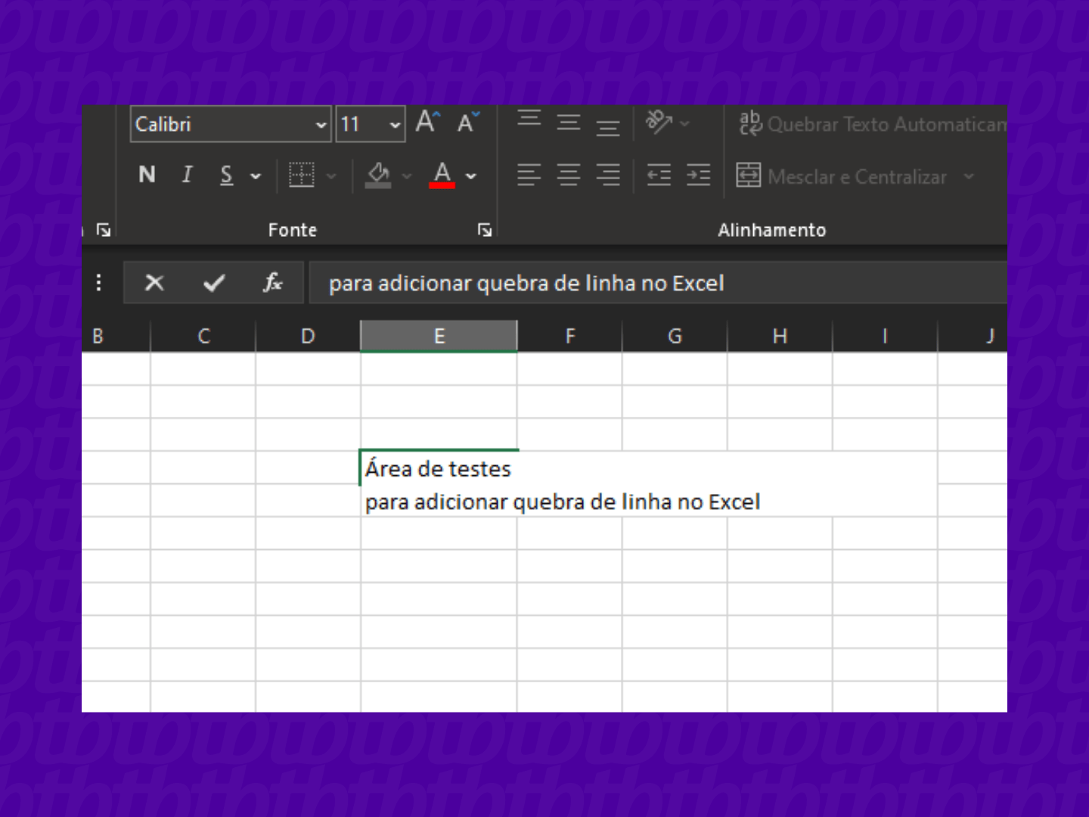
Task: Open the Fonte group dialog launcher
Action: pos(486,228)
